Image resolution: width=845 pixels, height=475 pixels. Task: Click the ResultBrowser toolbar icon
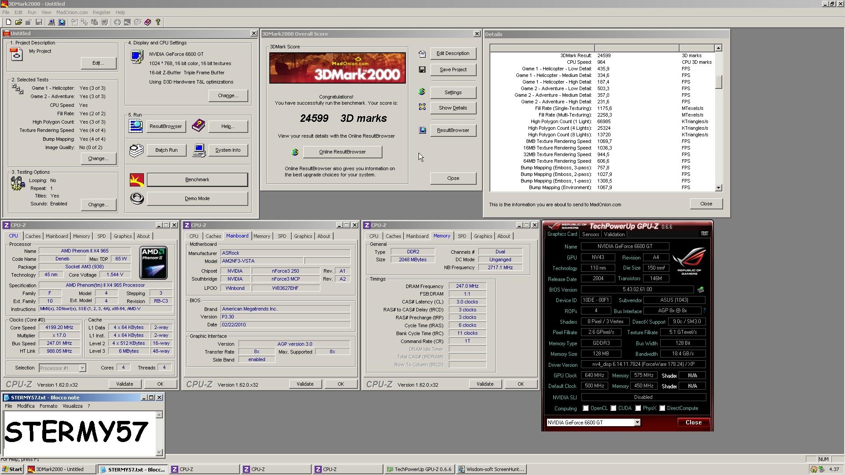click(62, 22)
